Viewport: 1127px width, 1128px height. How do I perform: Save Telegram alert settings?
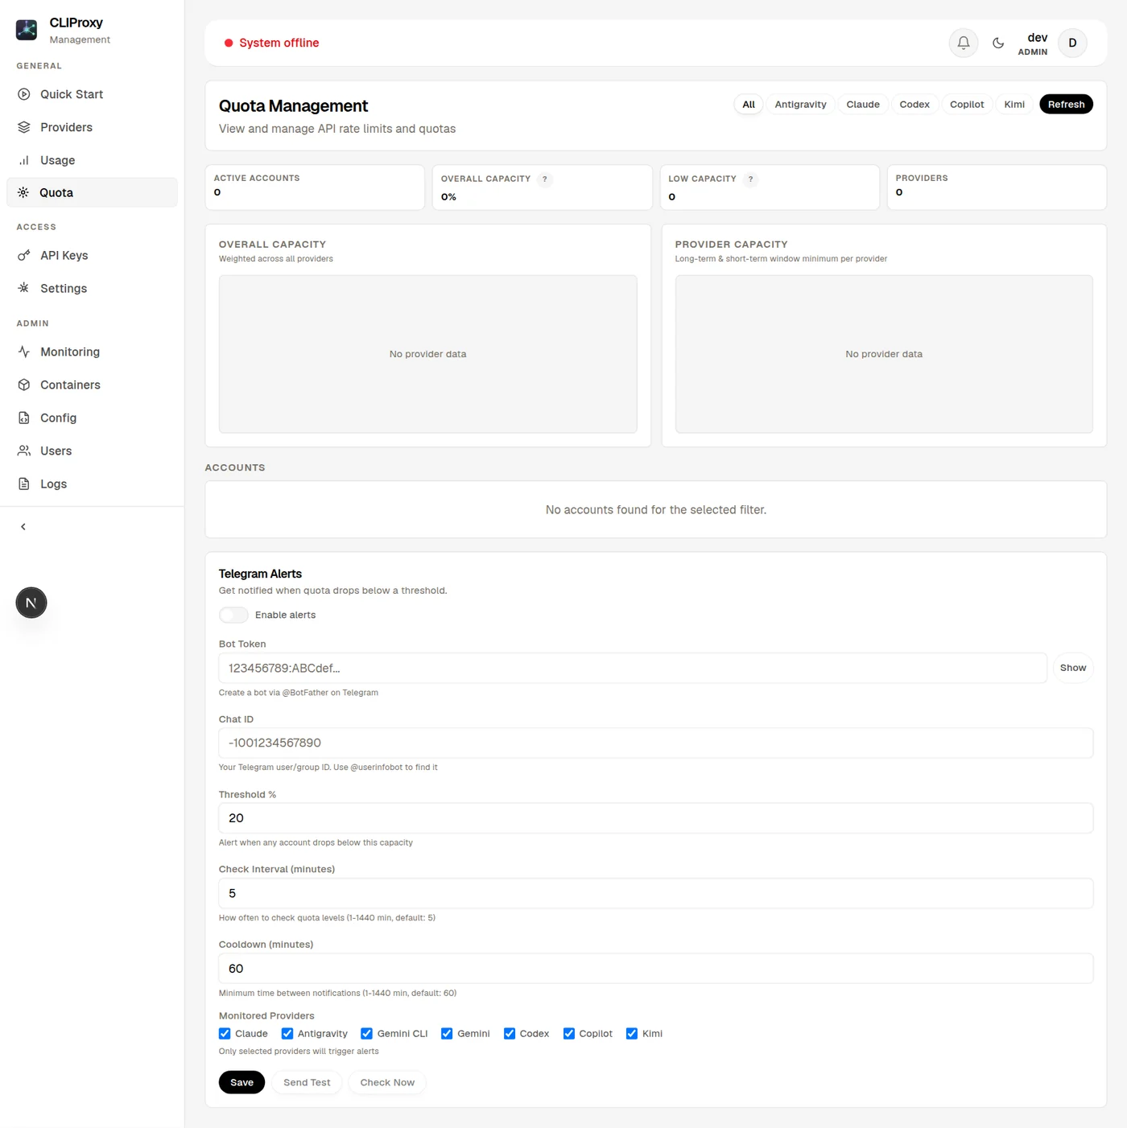coord(242,1082)
